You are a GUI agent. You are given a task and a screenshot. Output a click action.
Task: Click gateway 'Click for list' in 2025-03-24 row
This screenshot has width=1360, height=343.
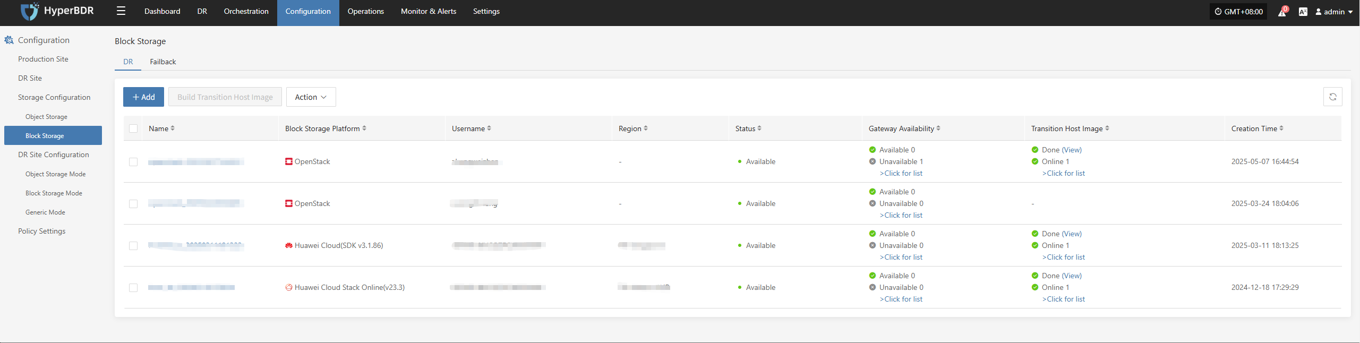pyautogui.click(x=901, y=215)
